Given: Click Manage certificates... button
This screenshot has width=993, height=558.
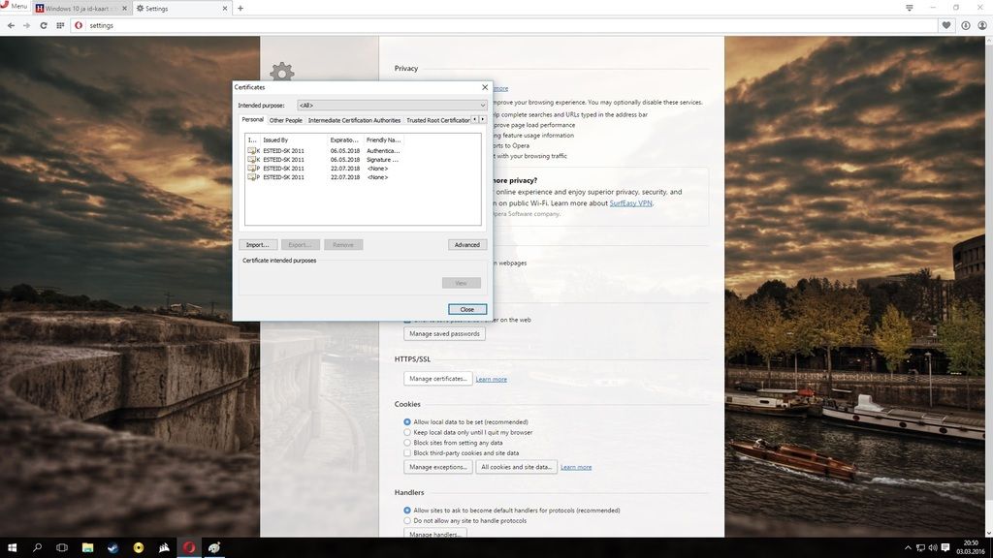Looking at the screenshot, I should coord(438,379).
